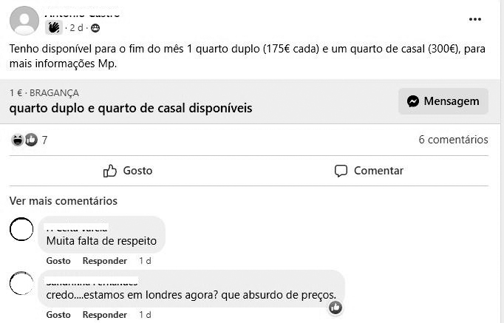Click the Comentar button
504x323 pixels.
tap(369, 171)
